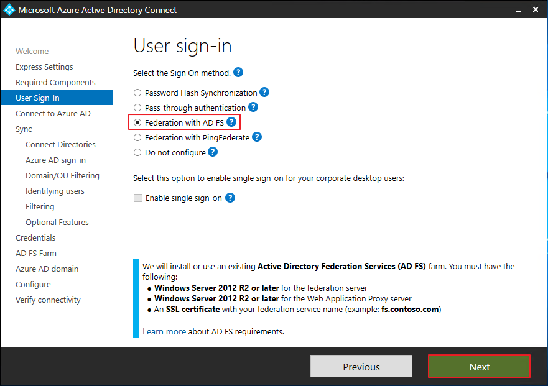Click the Next button
The image size is (548, 386).
479,366
